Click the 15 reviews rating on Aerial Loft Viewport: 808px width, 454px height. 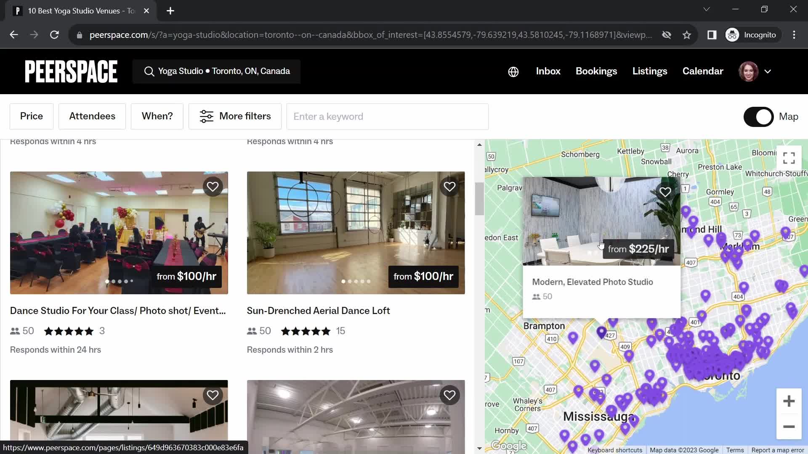pyautogui.click(x=313, y=331)
